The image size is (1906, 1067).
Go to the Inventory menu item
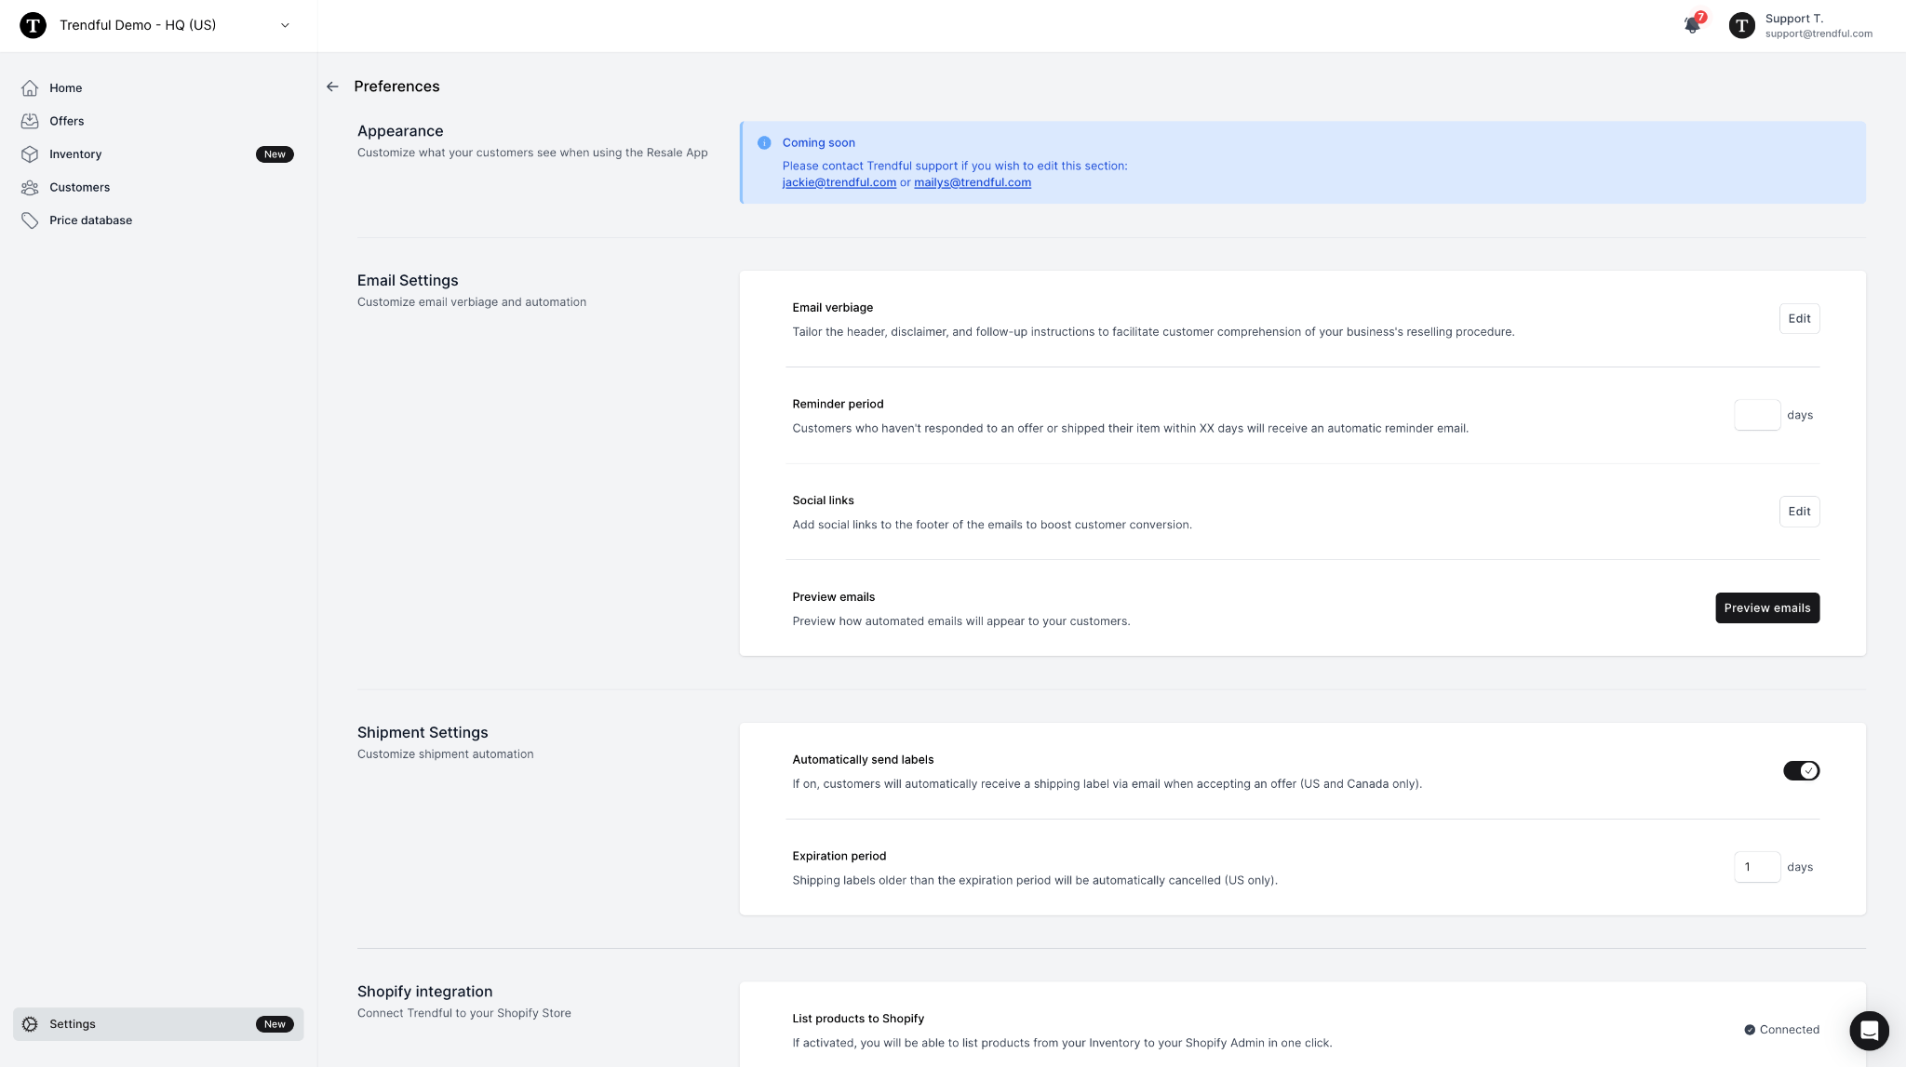click(75, 154)
